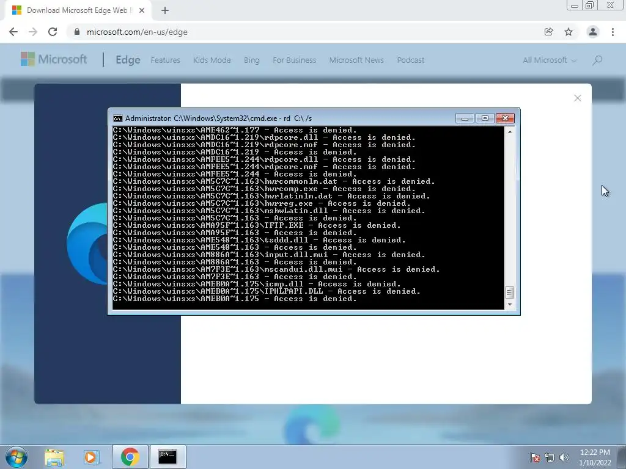
Task: Click the cmd scrollbar thumb
Action: coord(510,293)
